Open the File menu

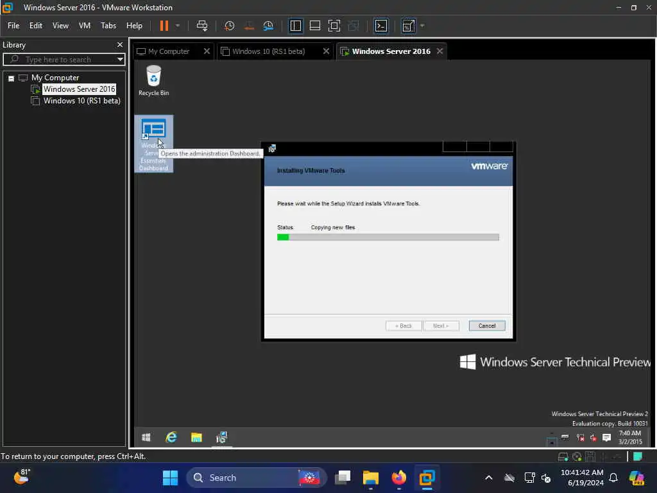13,26
